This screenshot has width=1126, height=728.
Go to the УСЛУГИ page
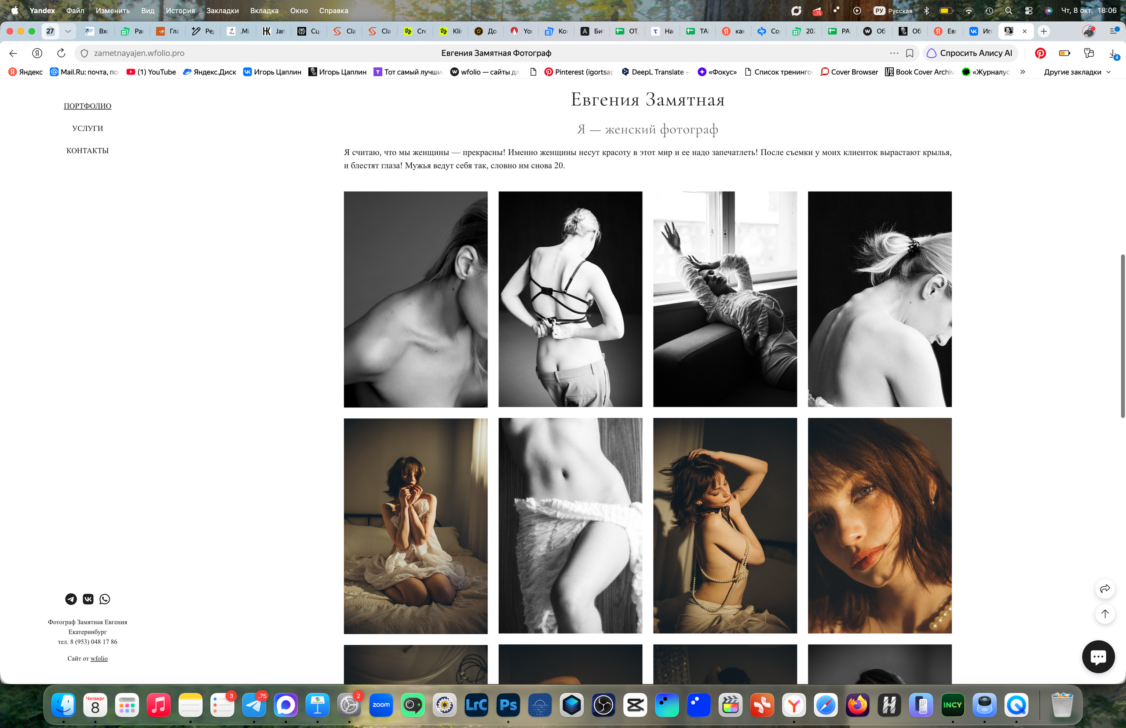pyautogui.click(x=88, y=128)
